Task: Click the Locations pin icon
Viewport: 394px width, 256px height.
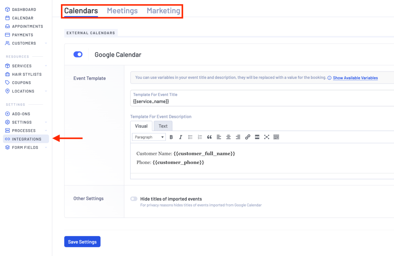Action: (x=7, y=91)
